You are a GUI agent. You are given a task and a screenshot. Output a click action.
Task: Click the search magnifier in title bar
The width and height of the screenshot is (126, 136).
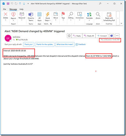(x=100, y=3)
